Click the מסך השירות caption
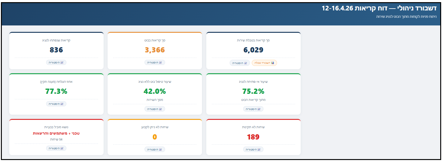This screenshot has width=443, height=164. click(155, 100)
